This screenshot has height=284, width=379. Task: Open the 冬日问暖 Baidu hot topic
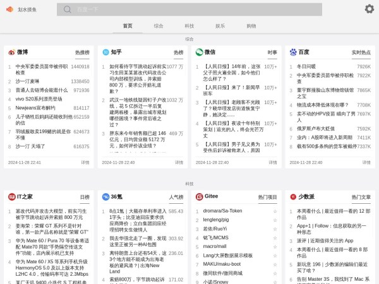click(306, 66)
